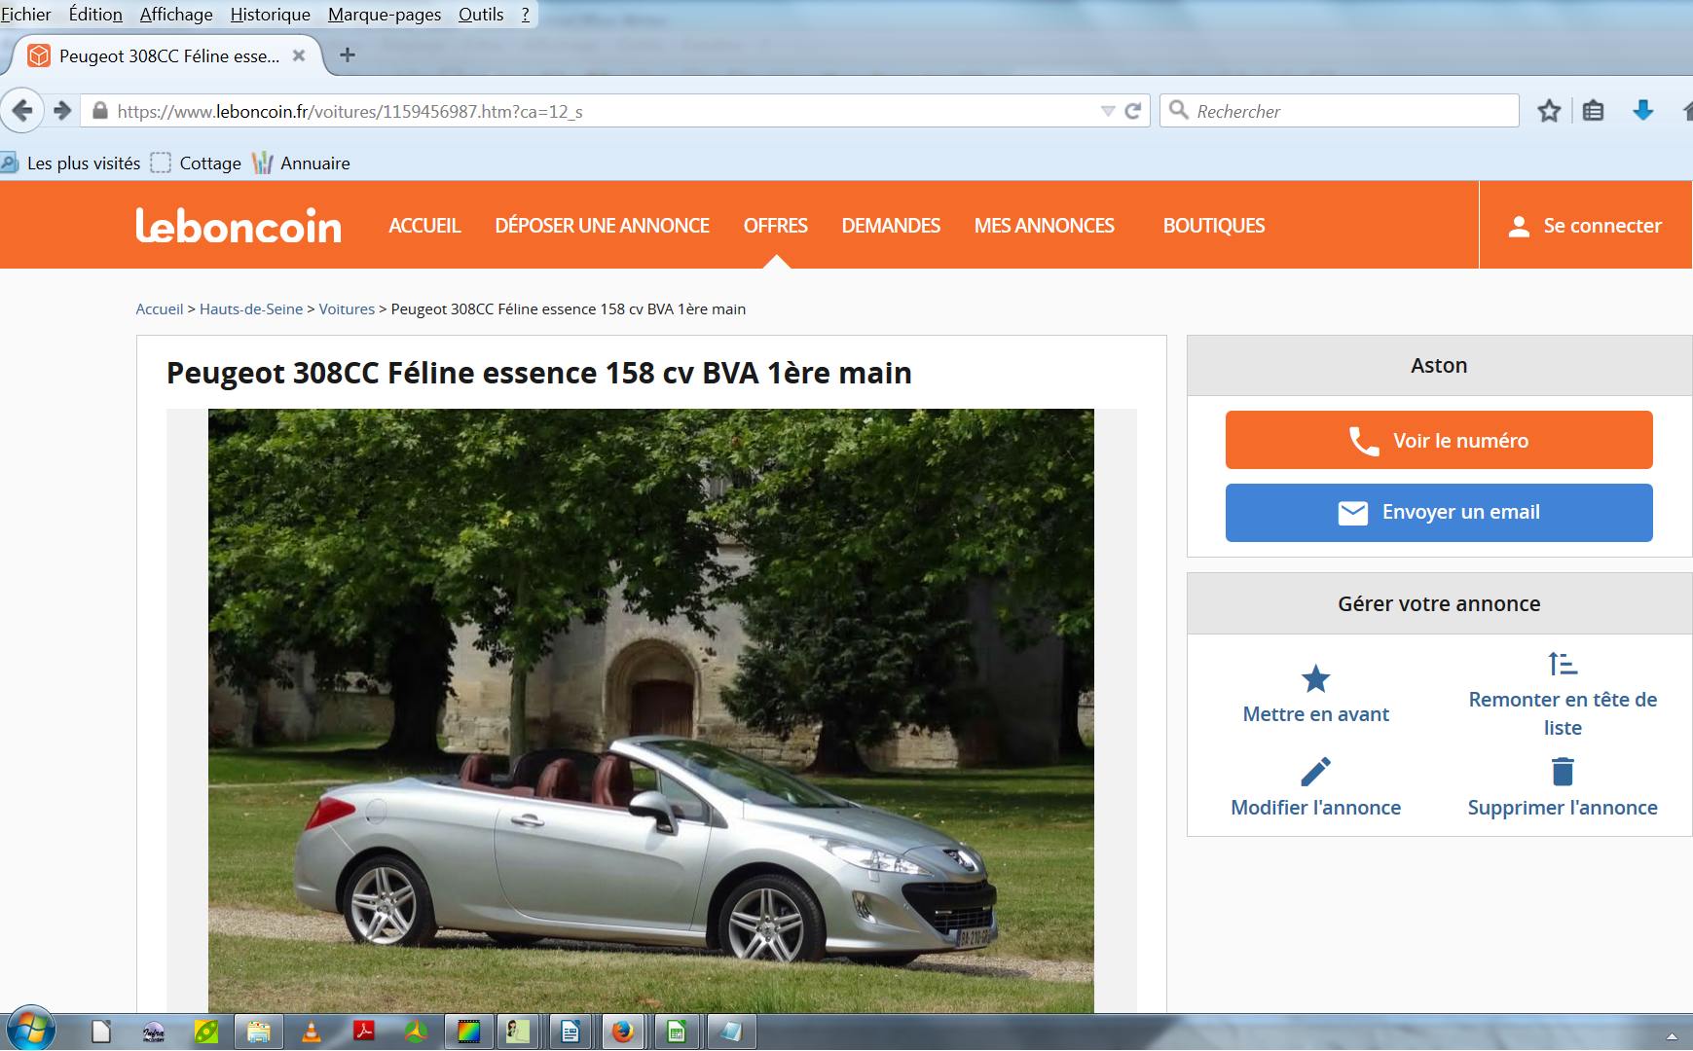
Task: Open the rainbow filmstrip app in taskbar
Action: (x=469, y=1032)
